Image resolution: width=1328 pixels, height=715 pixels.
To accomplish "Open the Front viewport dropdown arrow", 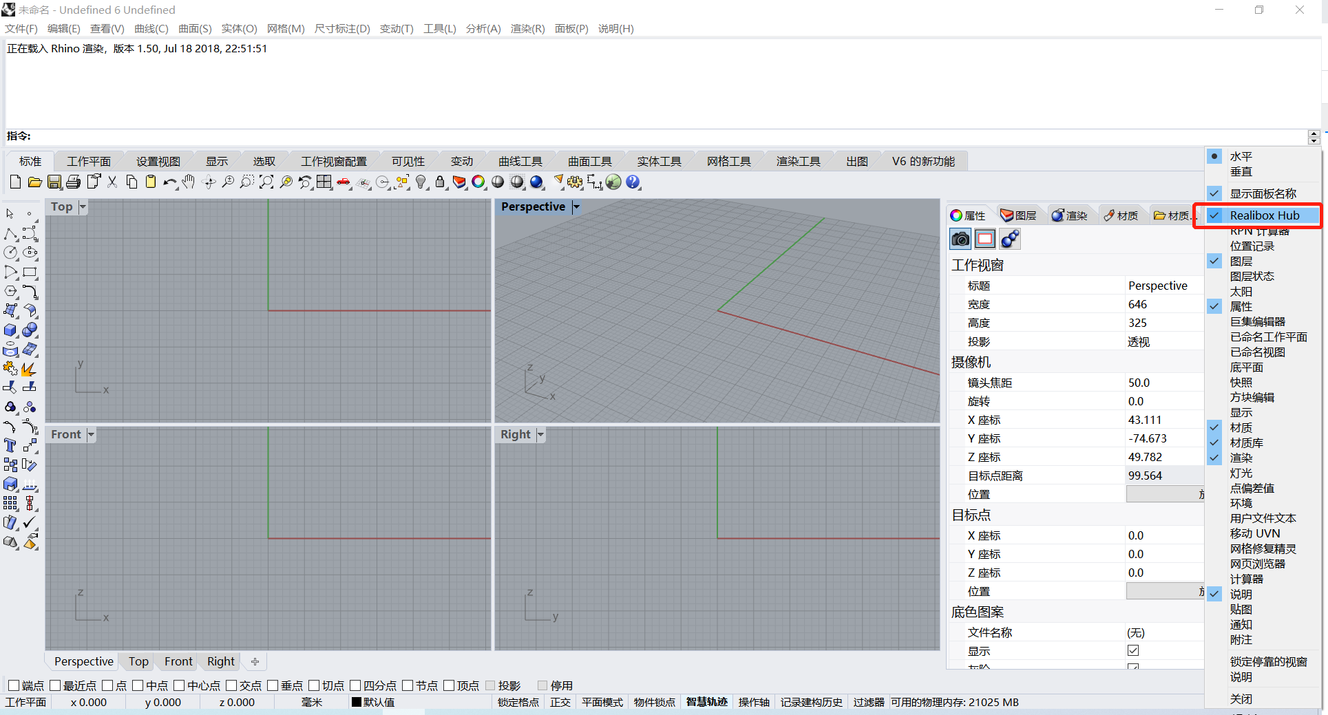I will (91, 434).
